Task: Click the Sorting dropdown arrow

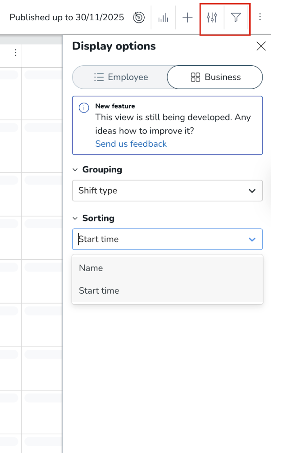Action: (252, 239)
